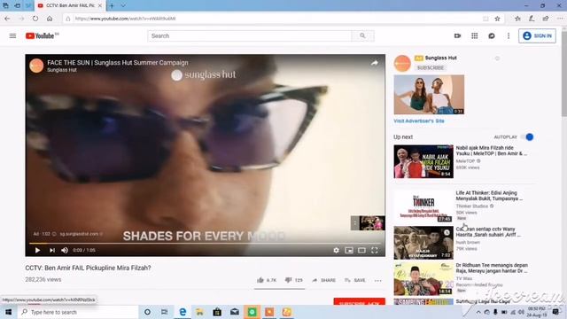Refresh the page
Viewport: 567px width, 319px height.
35,19
